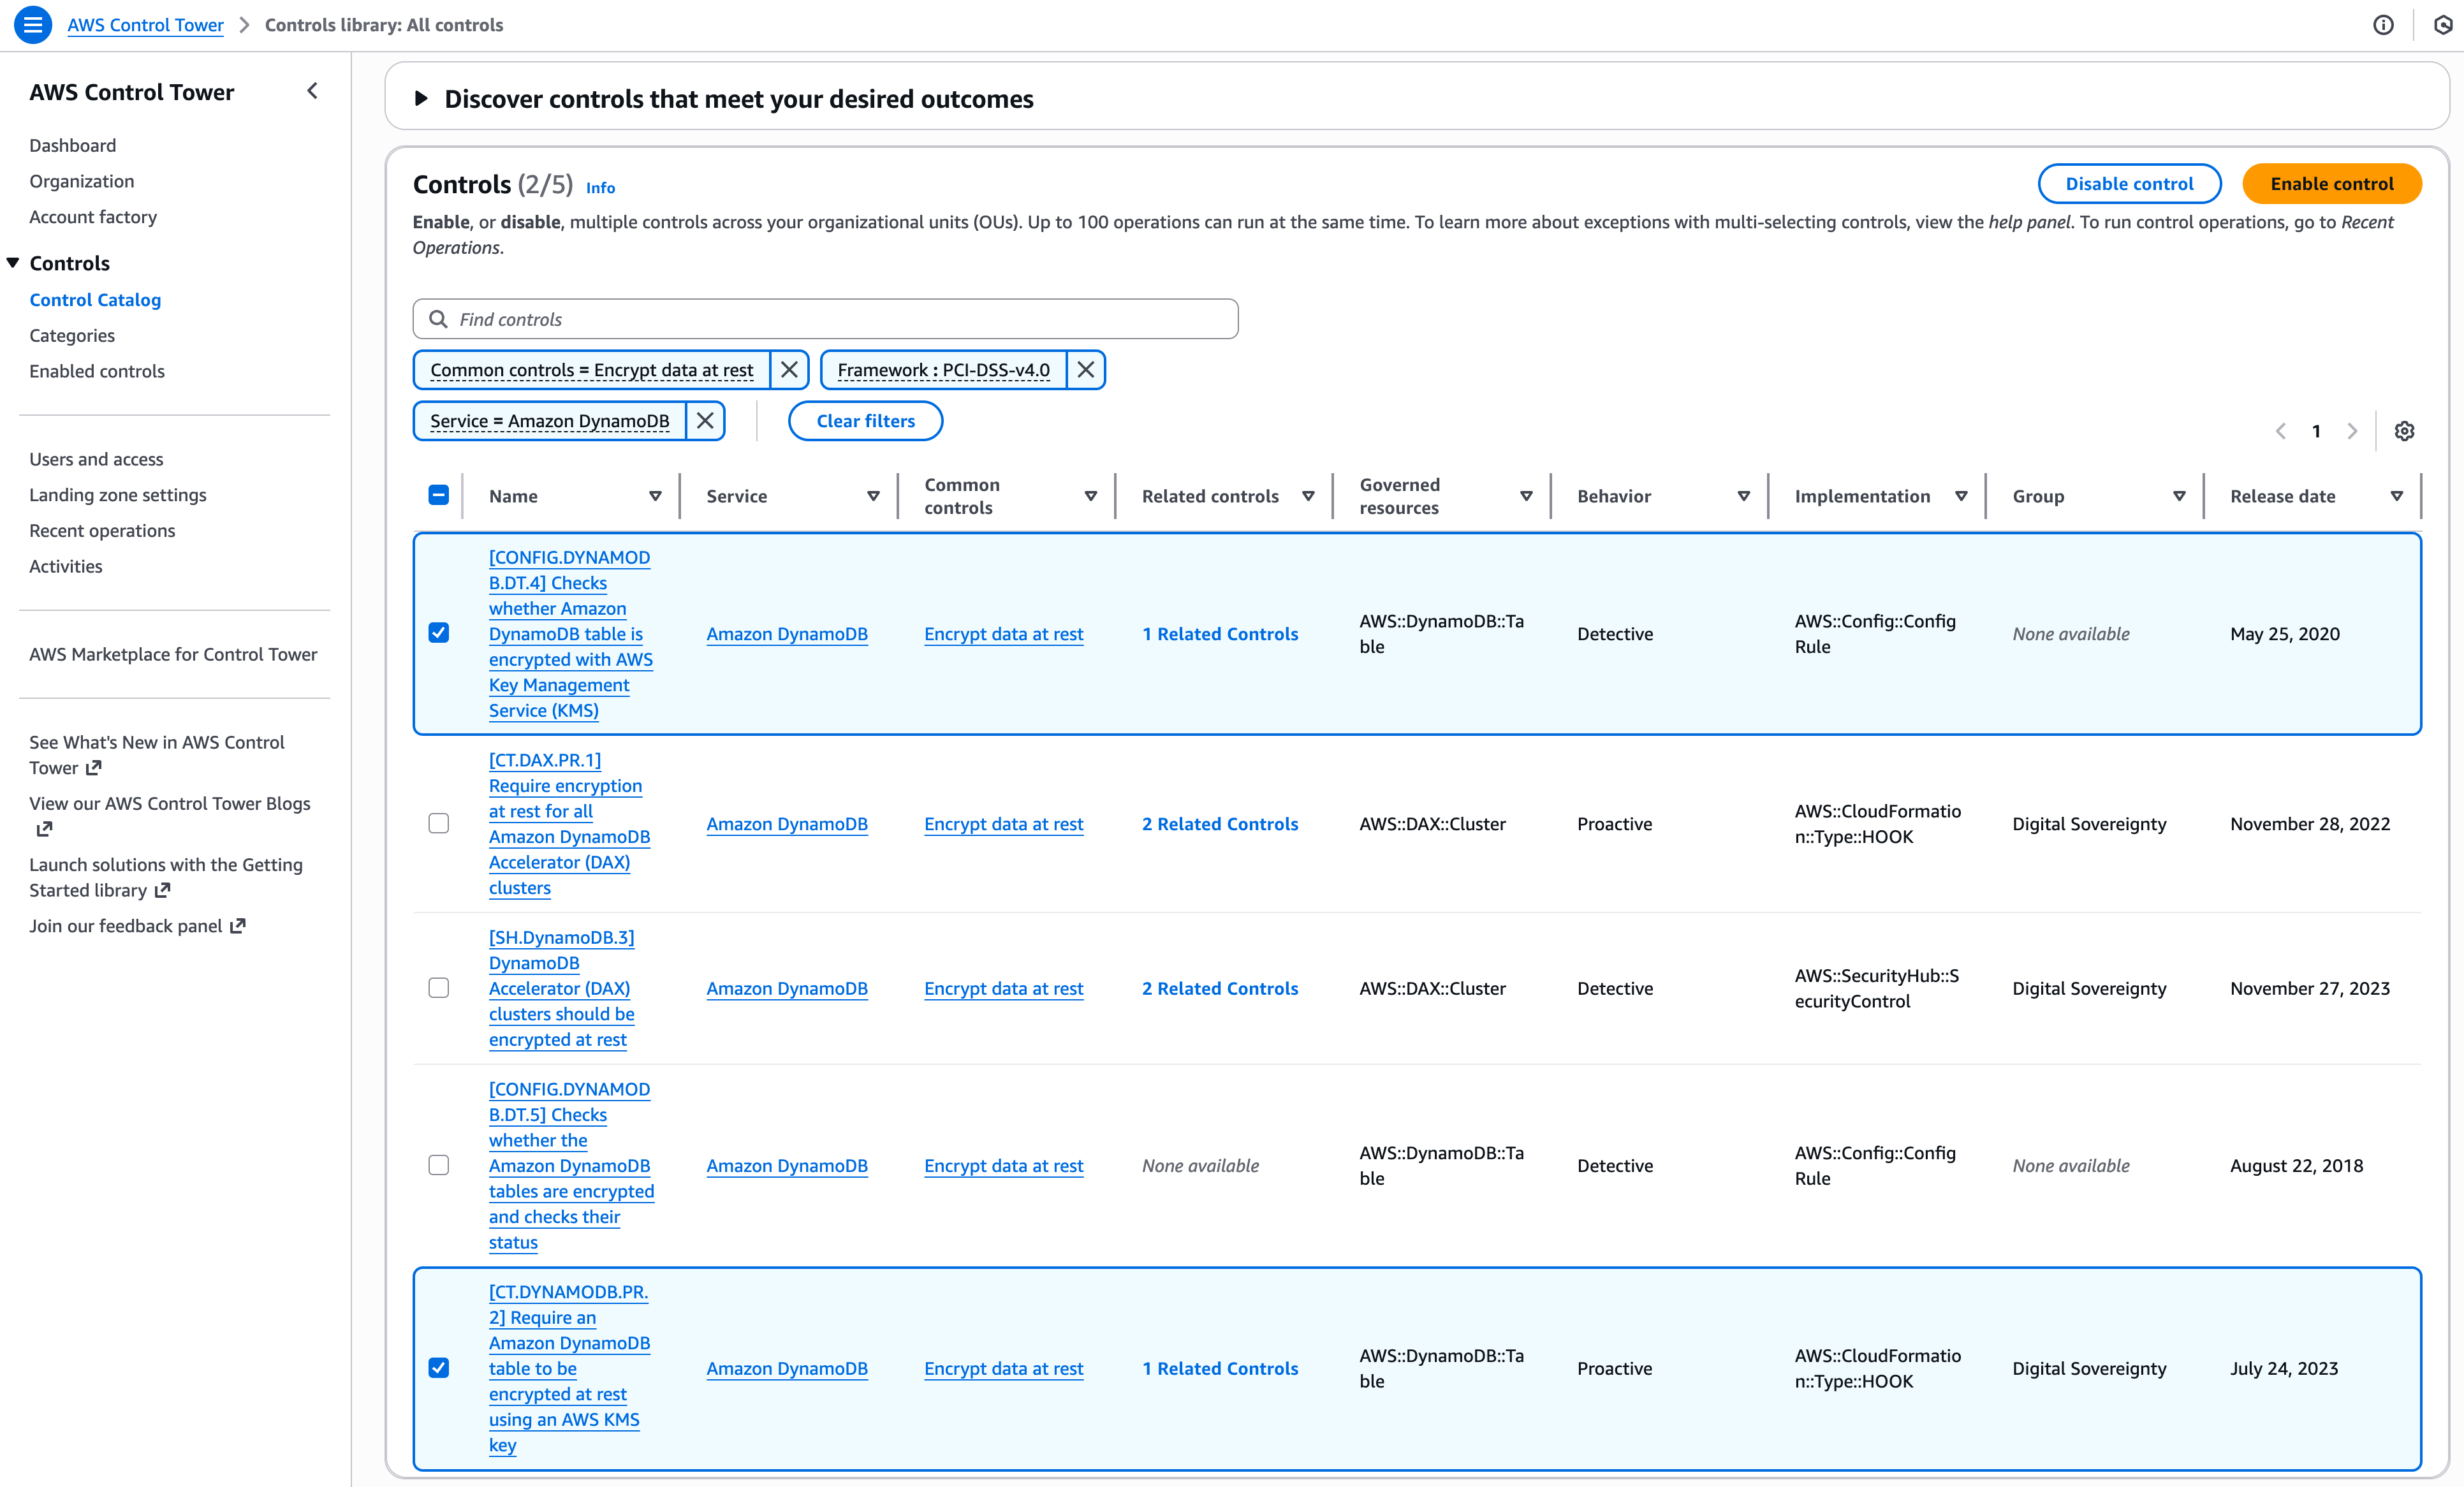Remove the Encrypt data at rest filter
This screenshot has width=2464, height=1487.
click(789, 370)
